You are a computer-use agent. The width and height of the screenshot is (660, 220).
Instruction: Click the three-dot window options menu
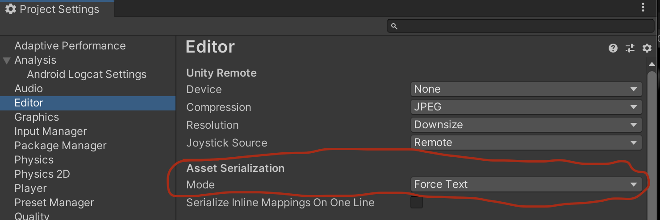pos(643,8)
